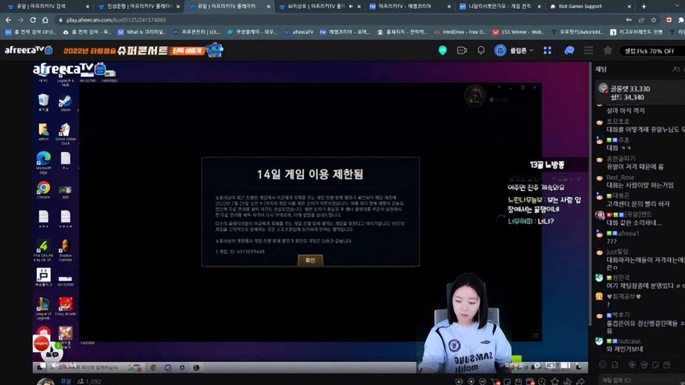Viewport: 685px width, 385px height.
Task: Open a new browser tab
Action: coord(644,6)
